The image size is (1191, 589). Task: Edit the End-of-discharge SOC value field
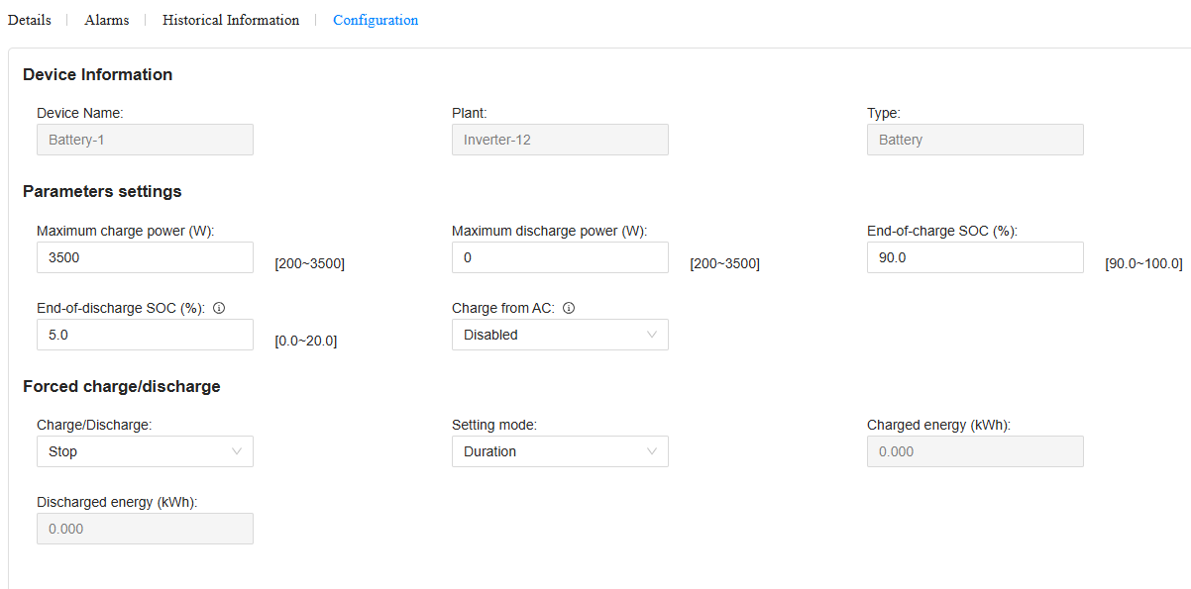coord(145,335)
